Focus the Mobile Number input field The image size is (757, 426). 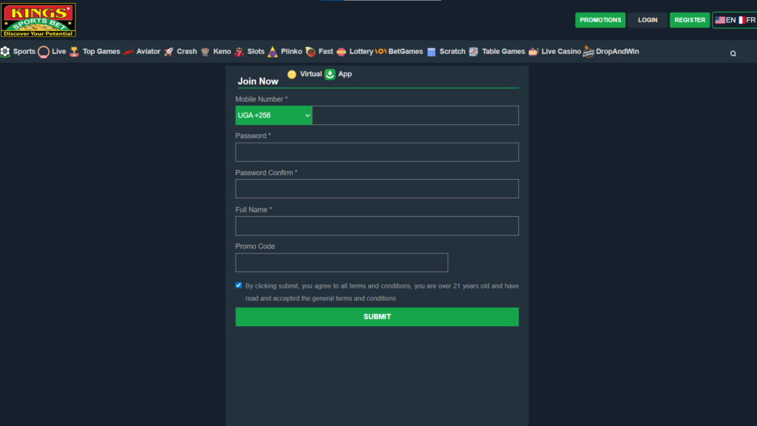415,115
